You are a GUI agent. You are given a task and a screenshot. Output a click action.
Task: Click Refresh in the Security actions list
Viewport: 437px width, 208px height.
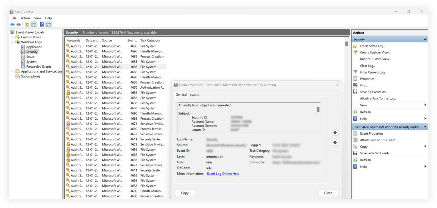(366, 112)
